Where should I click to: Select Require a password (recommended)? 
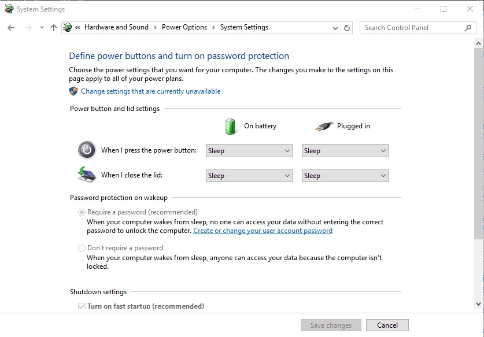coord(82,212)
